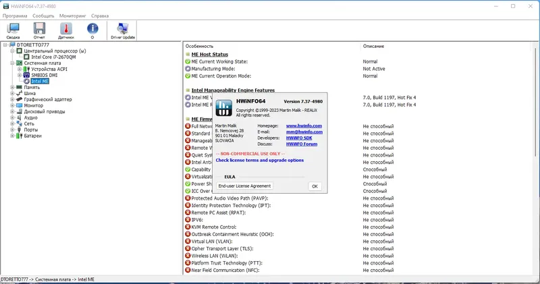The width and height of the screenshot is (540, 284).
Task: Click the computer icon beside DTORETTO777
Action: [x=12, y=45]
